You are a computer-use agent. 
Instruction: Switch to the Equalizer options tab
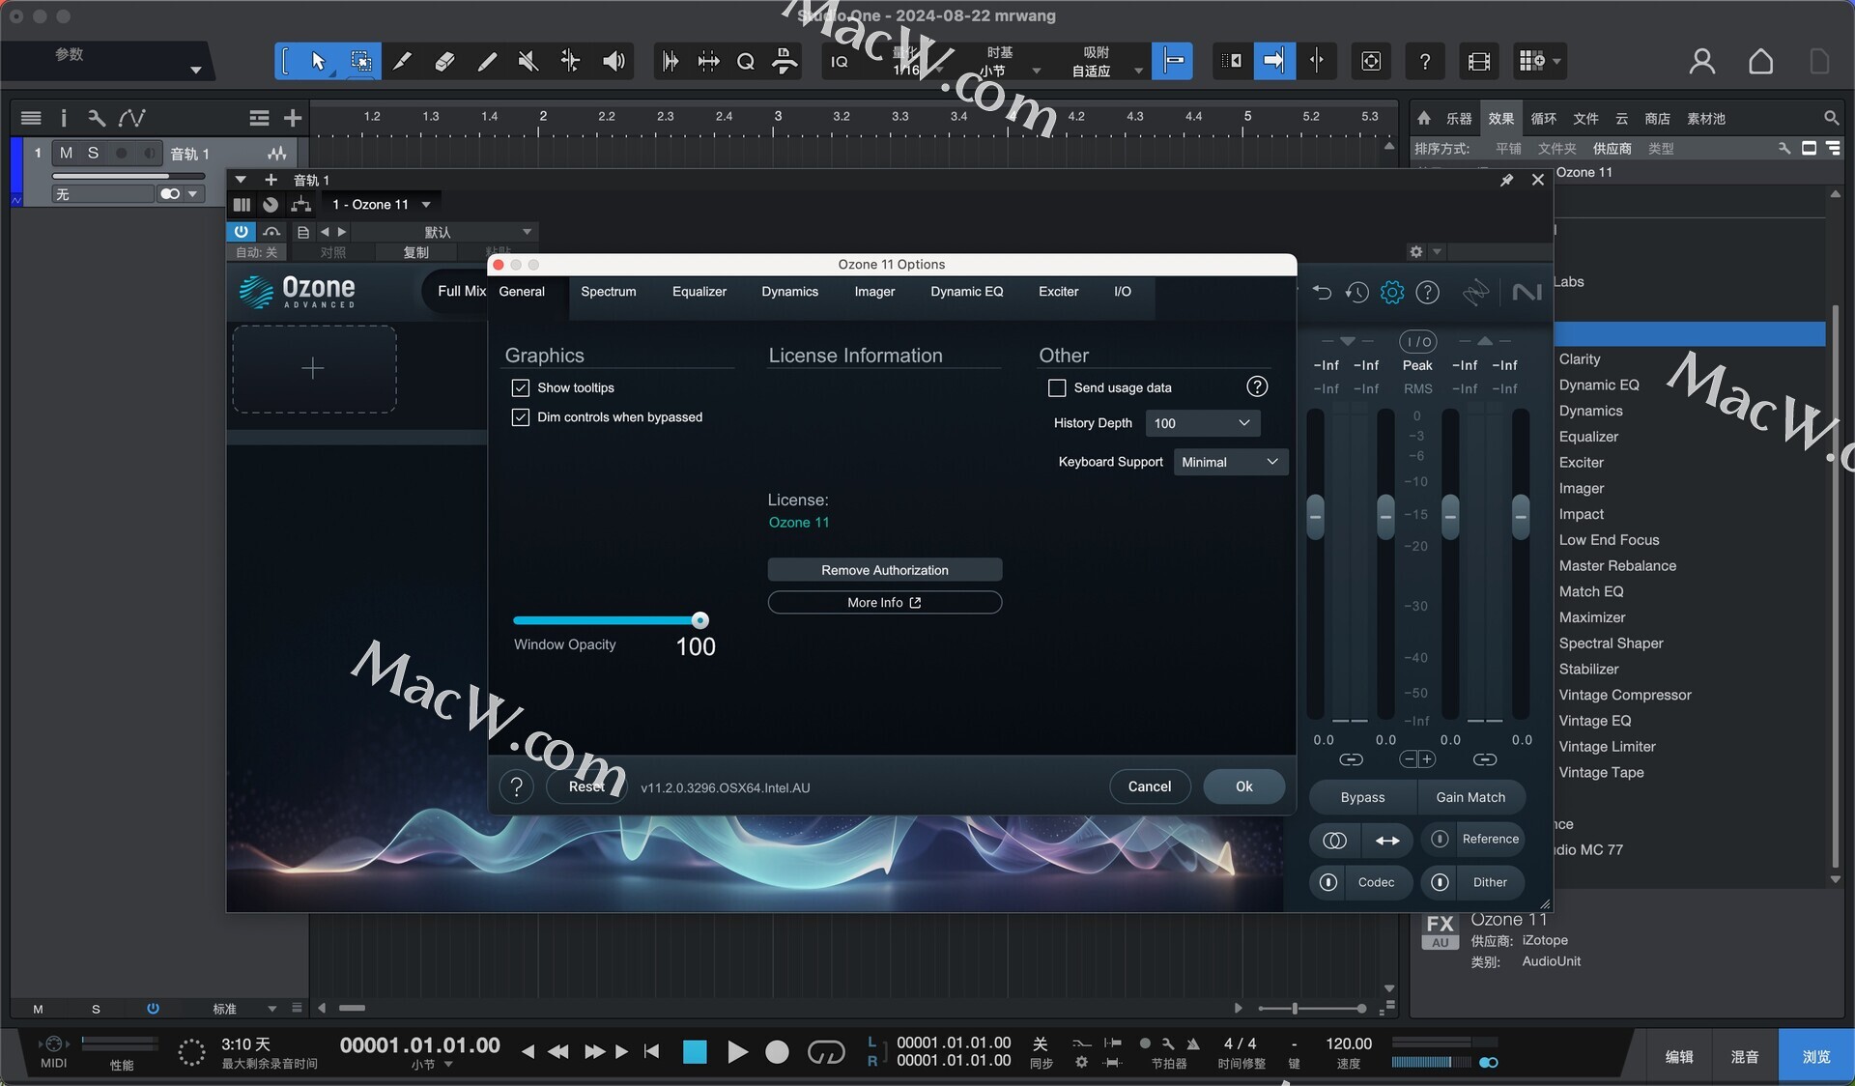pyautogui.click(x=699, y=292)
